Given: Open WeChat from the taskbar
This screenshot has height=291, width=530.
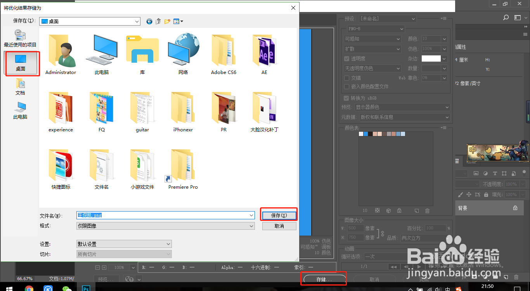Looking at the screenshot, I should pos(67,288).
